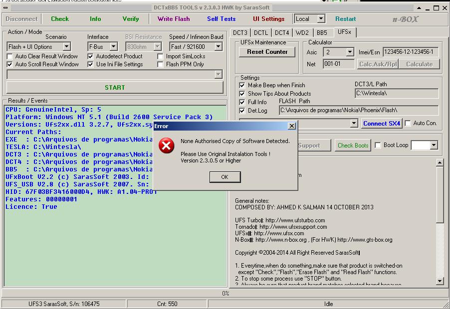Expand the dropdown beside Connect SX4
The height and width of the screenshot is (309, 450).
pos(354,123)
